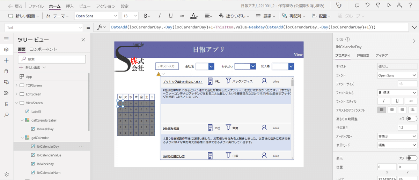This screenshot has width=419, height=180.
Task: Toggle the auto height switch
Action: click(411, 119)
